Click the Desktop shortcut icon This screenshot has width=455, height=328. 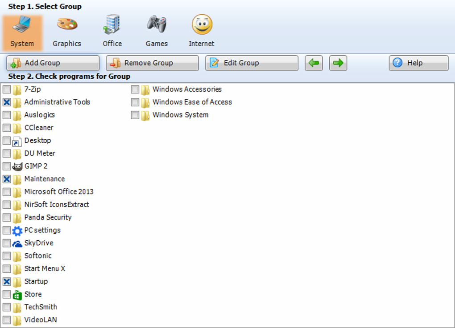(17, 141)
